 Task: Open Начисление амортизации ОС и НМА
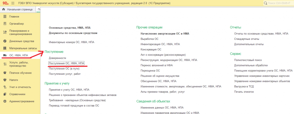click(x=165, y=34)
